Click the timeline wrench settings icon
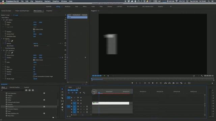 click(84, 93)
